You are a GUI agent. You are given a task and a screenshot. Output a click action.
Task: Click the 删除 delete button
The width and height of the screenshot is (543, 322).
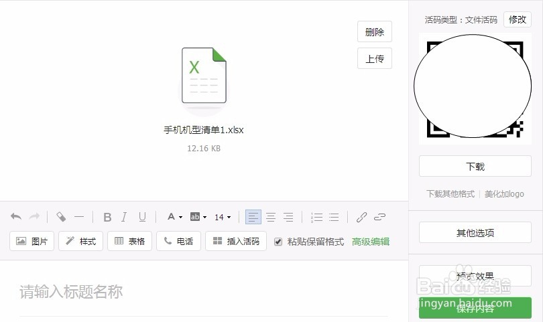375,32
